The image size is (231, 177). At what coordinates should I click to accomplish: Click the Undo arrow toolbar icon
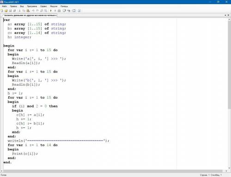[33, 11]
